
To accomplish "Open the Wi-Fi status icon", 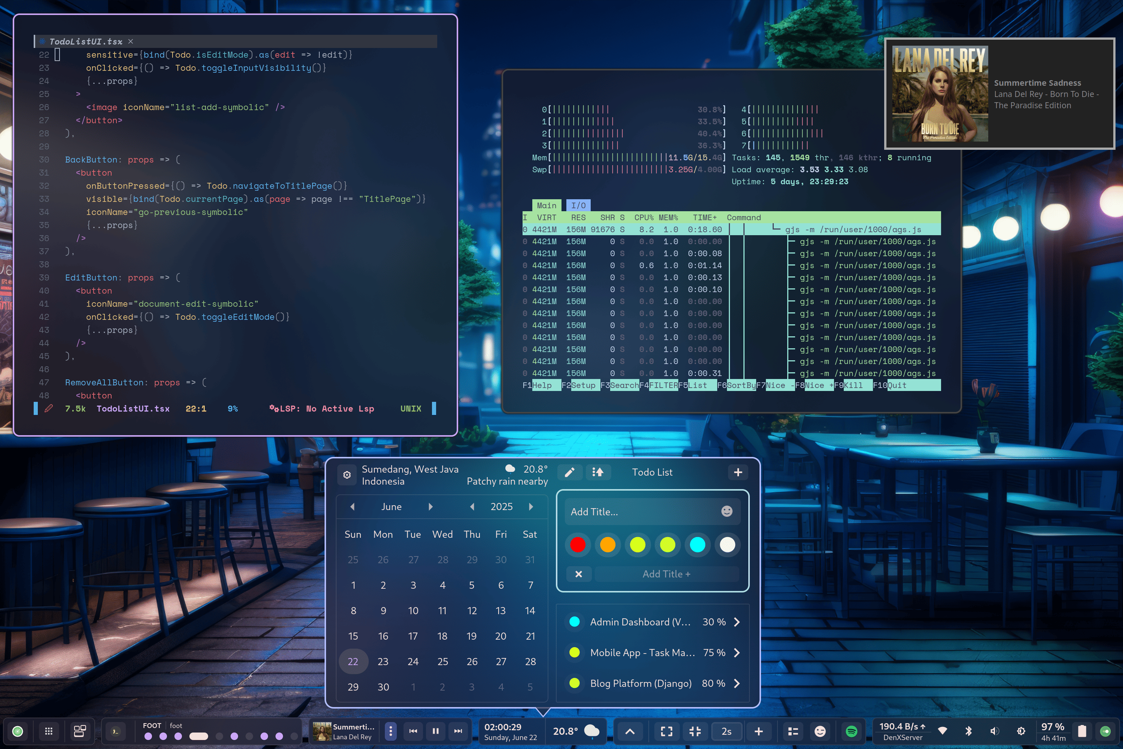I will point(943,731).
